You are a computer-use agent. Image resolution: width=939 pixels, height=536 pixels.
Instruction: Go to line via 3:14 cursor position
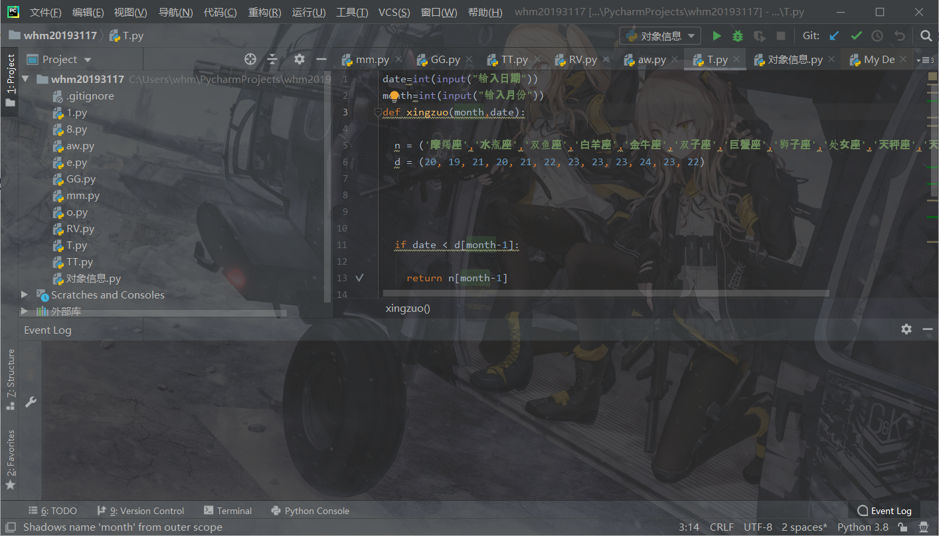coord(689,527)
